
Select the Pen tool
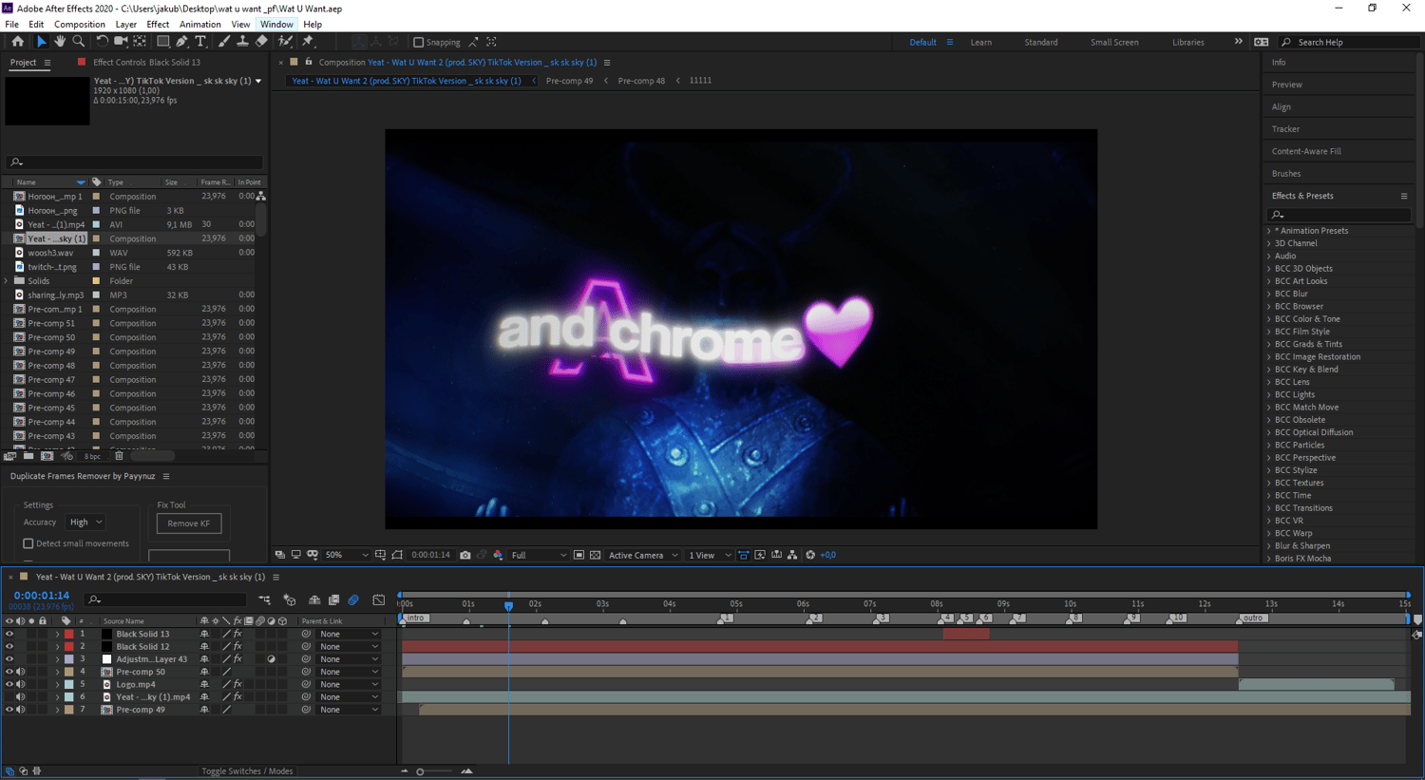coord(181,42)
